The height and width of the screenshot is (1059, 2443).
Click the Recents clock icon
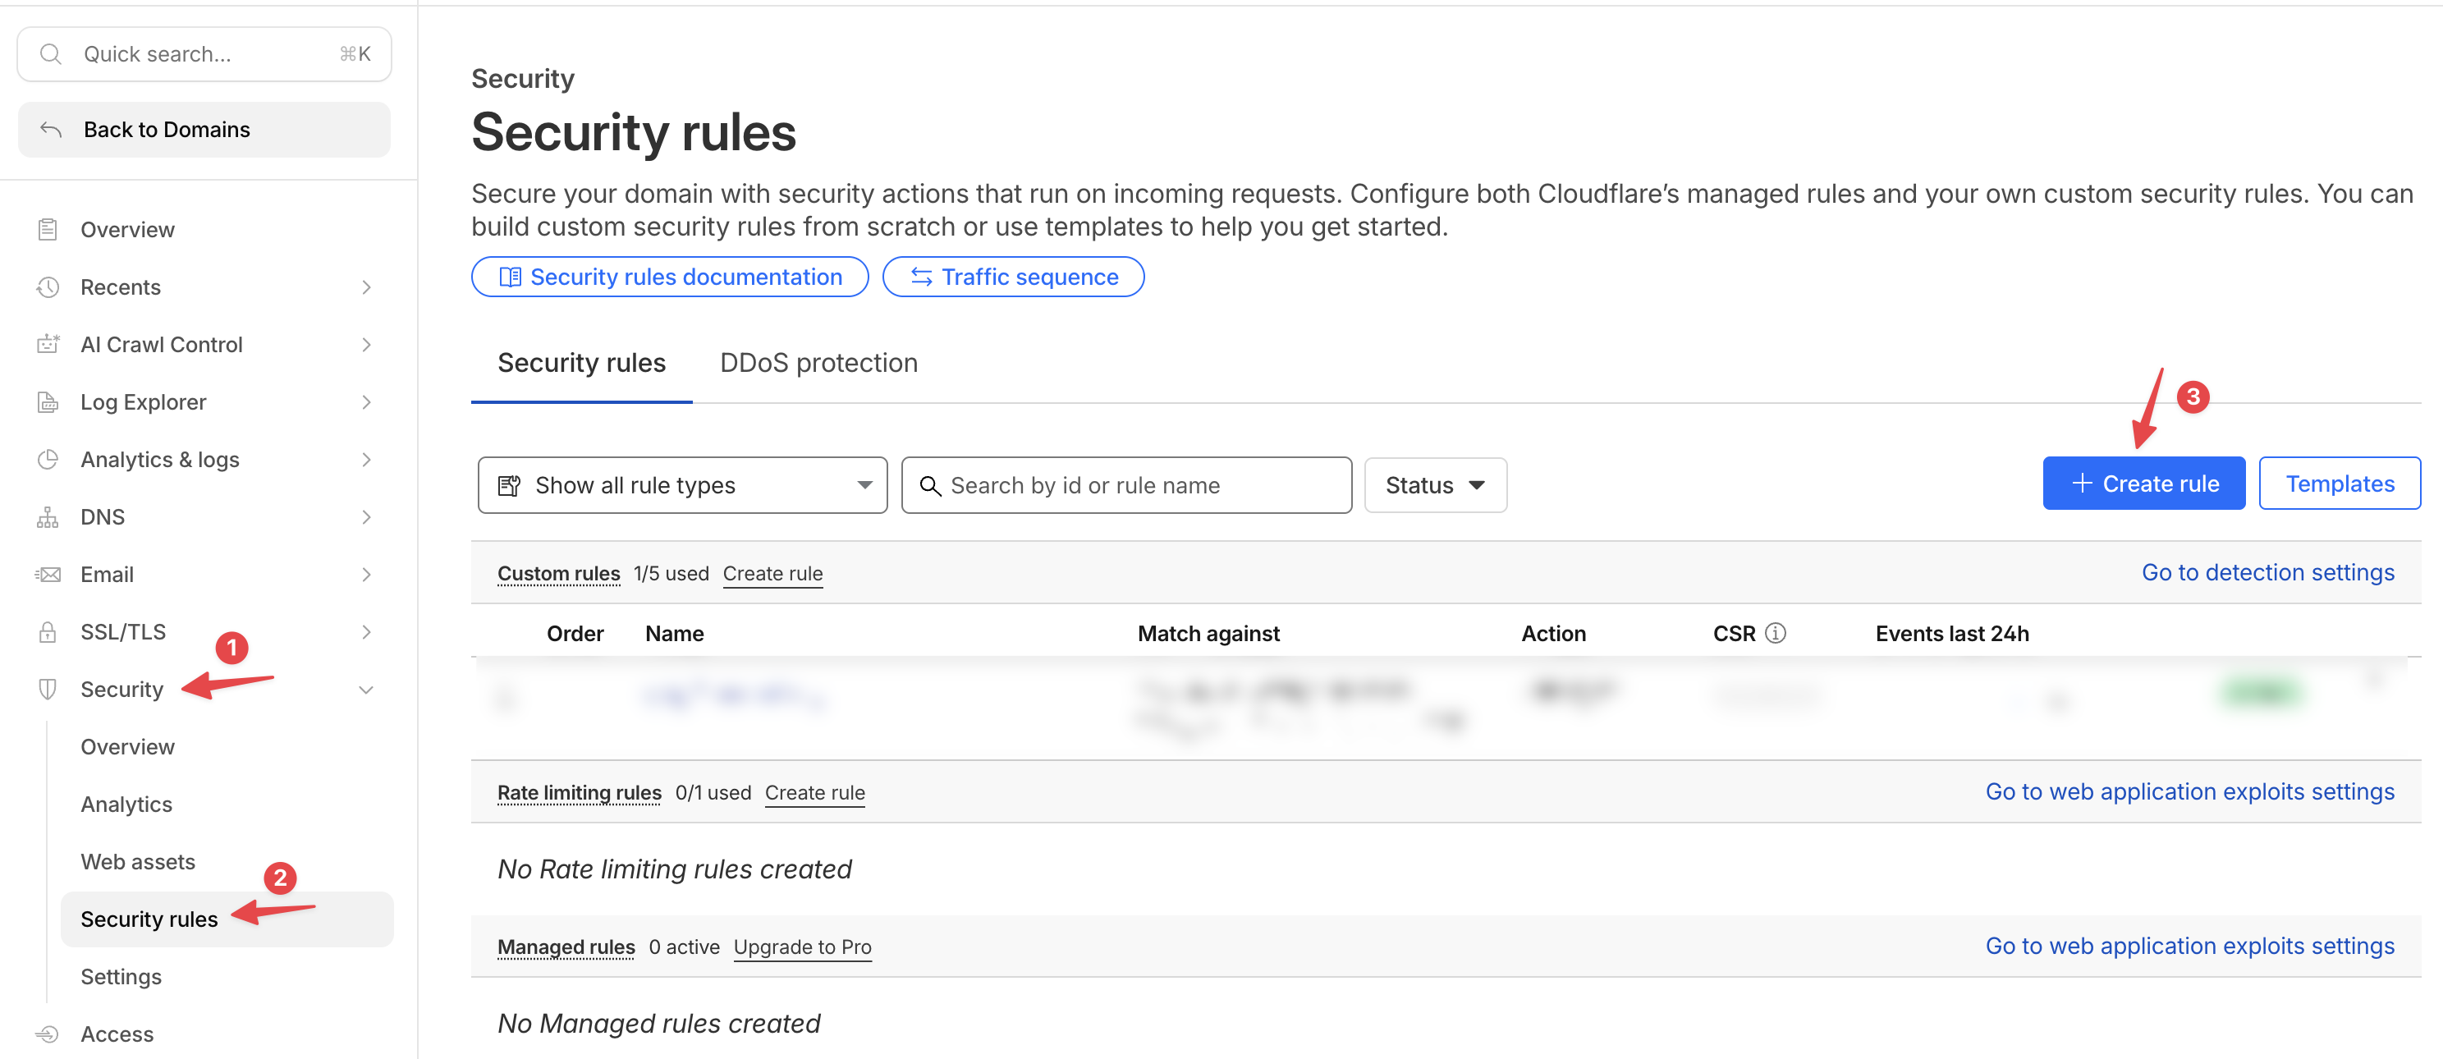click(48, 287)
